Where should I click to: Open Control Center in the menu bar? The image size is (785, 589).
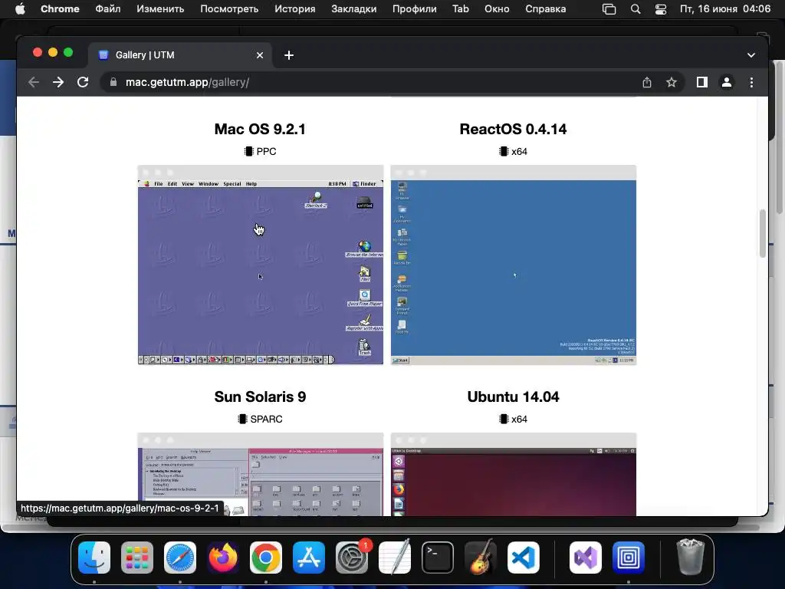point(661,9)
